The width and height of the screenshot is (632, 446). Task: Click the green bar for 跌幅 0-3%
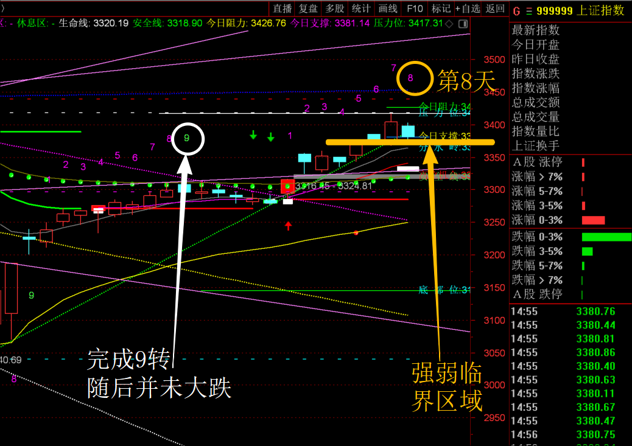(606, 237)
